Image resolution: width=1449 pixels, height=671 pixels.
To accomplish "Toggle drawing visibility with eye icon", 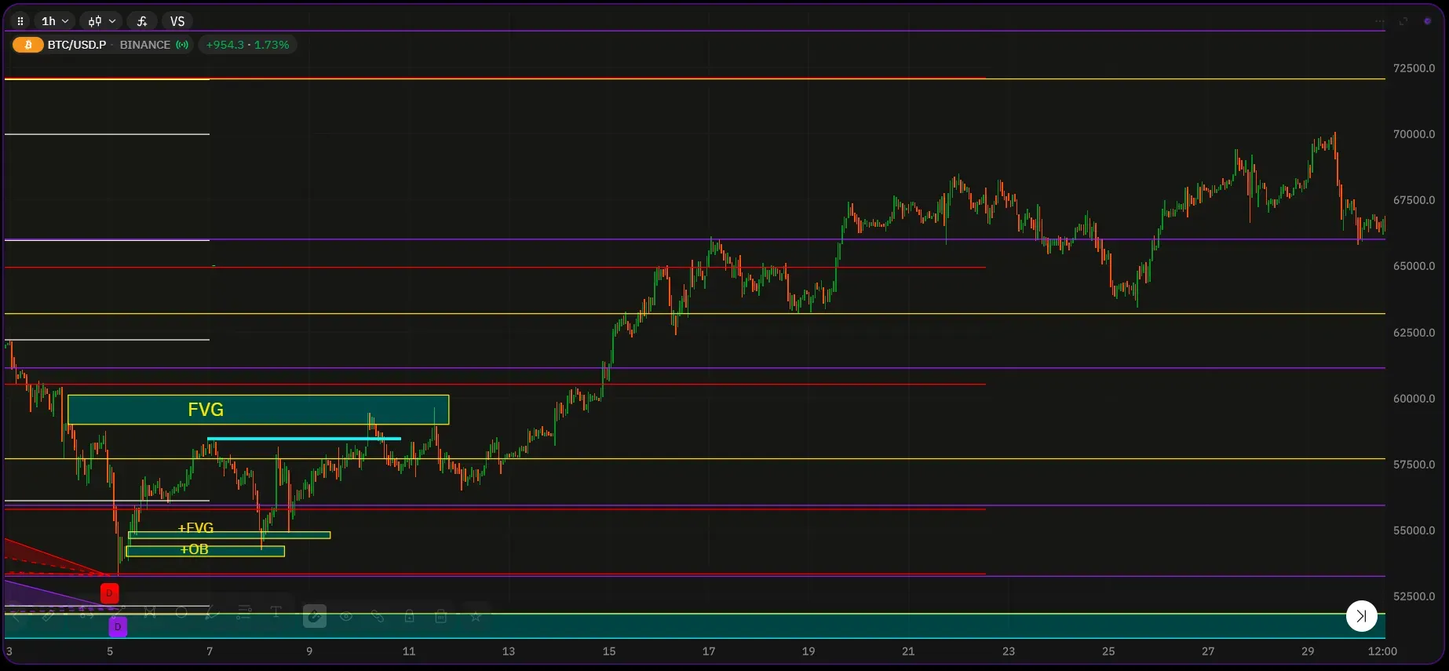I will tap(346, 616).
